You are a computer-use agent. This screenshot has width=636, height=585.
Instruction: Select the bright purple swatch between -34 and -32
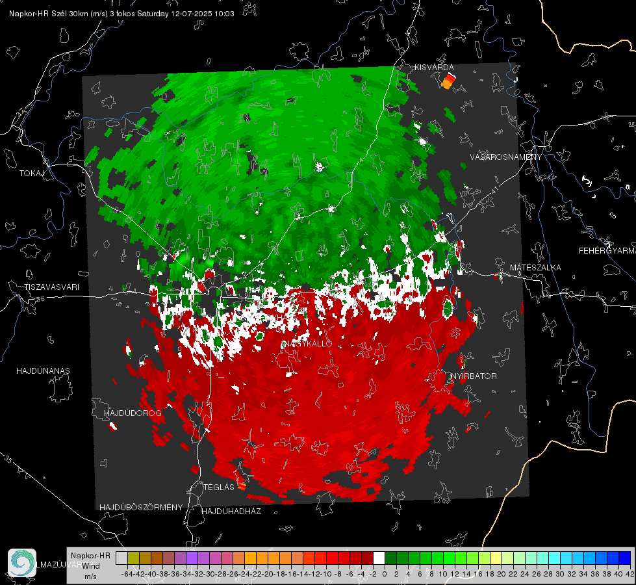[192, 558]
